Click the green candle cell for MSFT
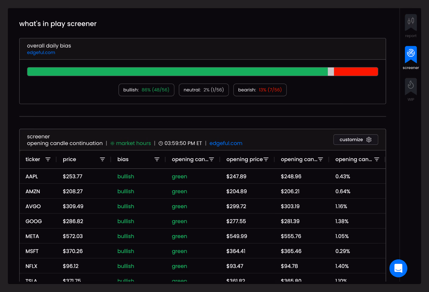This screenshot has width=429, height=292. pos(179,251)
